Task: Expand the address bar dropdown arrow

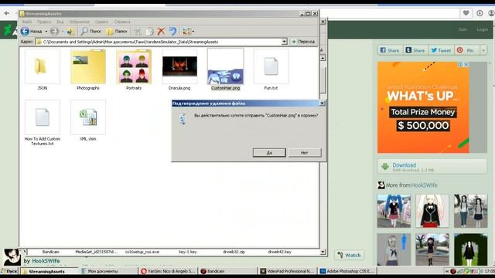Action: pos(284,42)
